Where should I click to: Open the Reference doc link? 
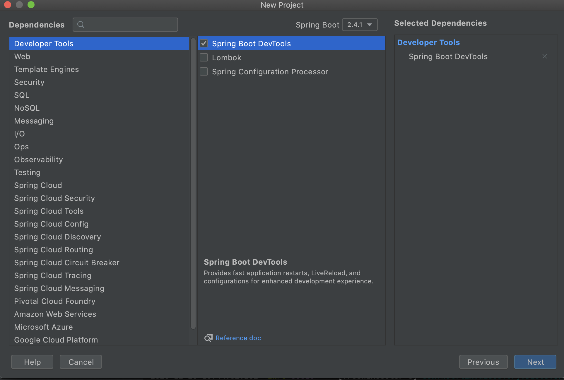pos(238,338)
